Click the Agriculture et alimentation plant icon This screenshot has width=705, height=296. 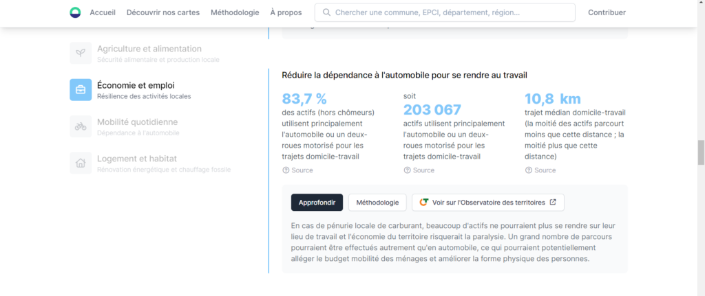[81, 53]
